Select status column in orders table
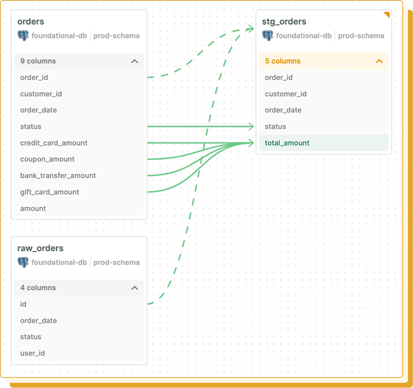The height and width of the screenshot is (388, 413). (79, 126)
